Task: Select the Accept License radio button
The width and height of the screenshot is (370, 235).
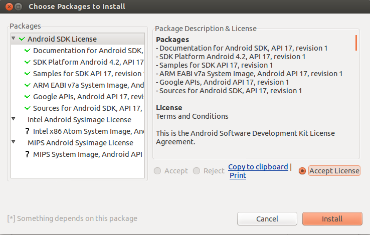Action: (x=302, y=171)
